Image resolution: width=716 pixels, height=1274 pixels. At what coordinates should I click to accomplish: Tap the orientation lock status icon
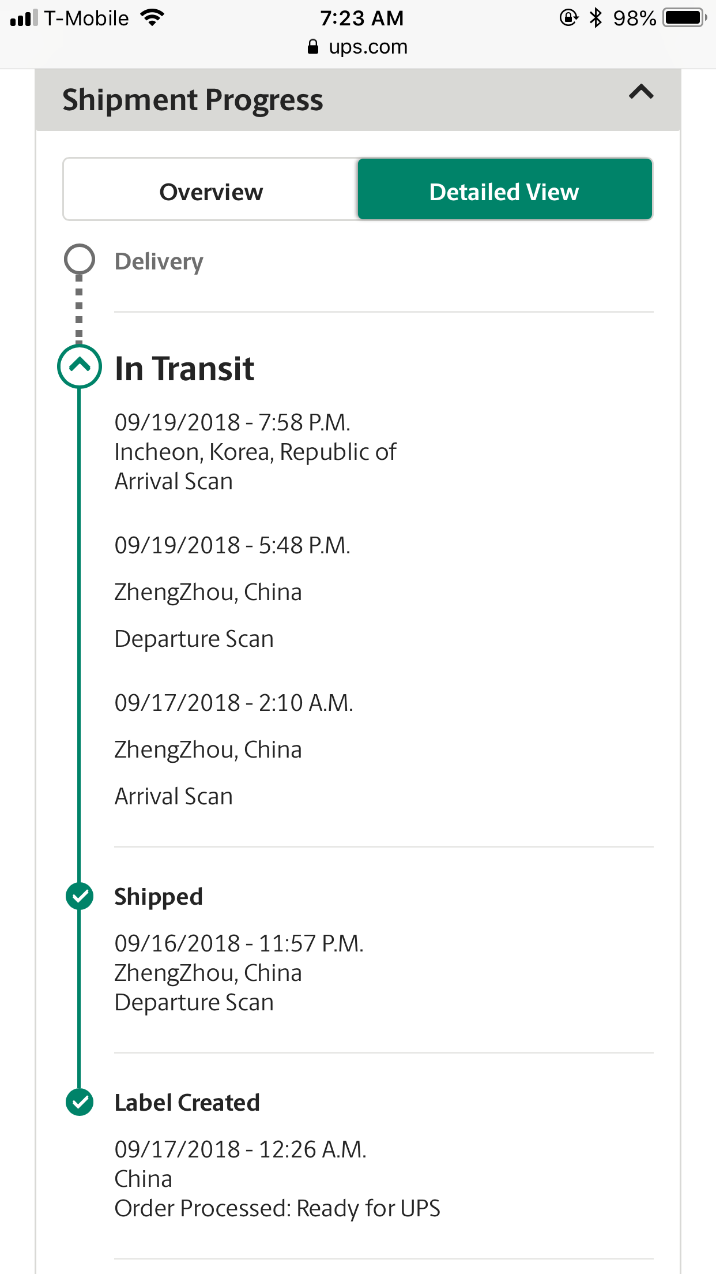pyautogui.click(x=568, y=18)
